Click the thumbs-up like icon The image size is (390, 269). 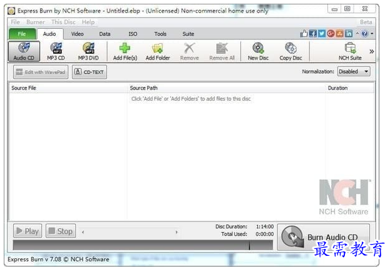point(304,33)
